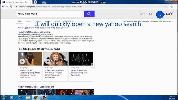Close the heavy metal music Yahoo tab
This screenshot has width=178, height=100.
click(30, 2)
